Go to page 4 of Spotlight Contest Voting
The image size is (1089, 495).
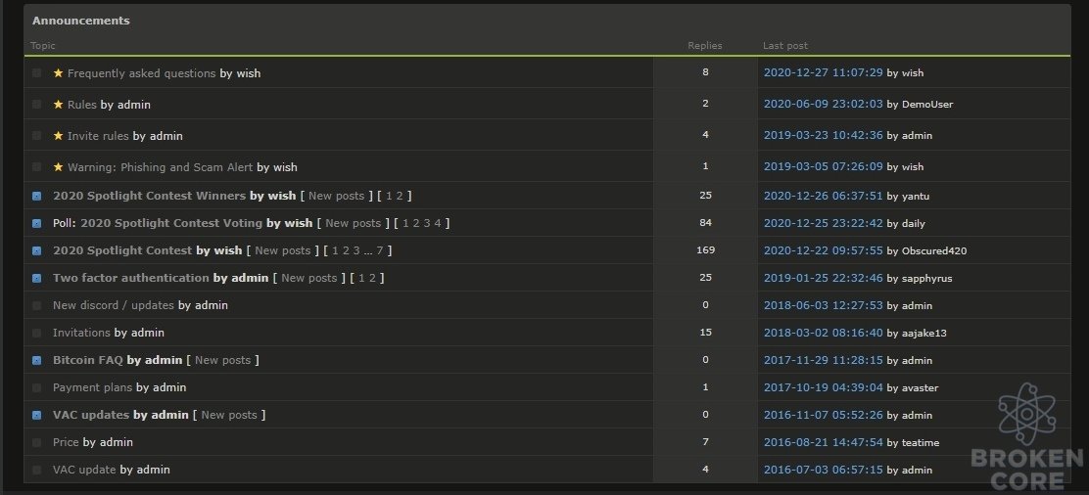pyautogui.click(x=438, y=223)
